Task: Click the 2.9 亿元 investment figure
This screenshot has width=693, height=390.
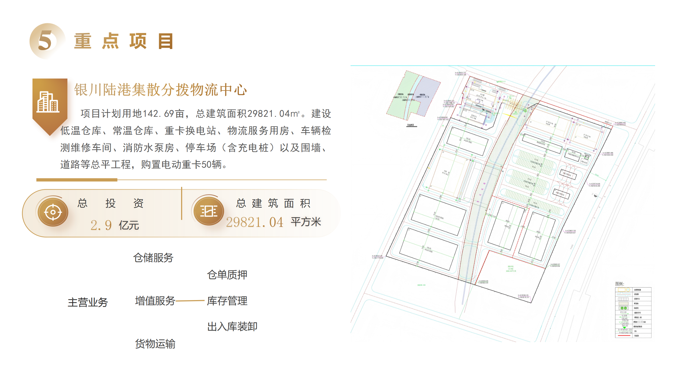Action: click(115, 225)
